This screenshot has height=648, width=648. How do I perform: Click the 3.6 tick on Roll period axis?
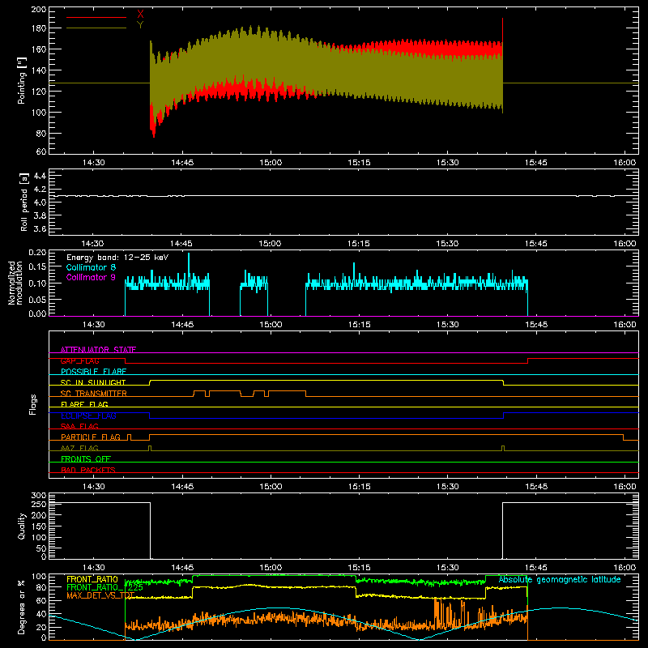click(40, 229)
